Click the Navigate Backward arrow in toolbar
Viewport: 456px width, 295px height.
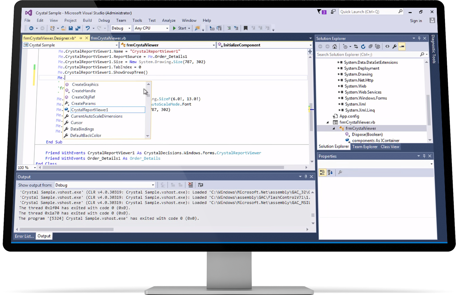pyautogui.click(x=31, y=28)
